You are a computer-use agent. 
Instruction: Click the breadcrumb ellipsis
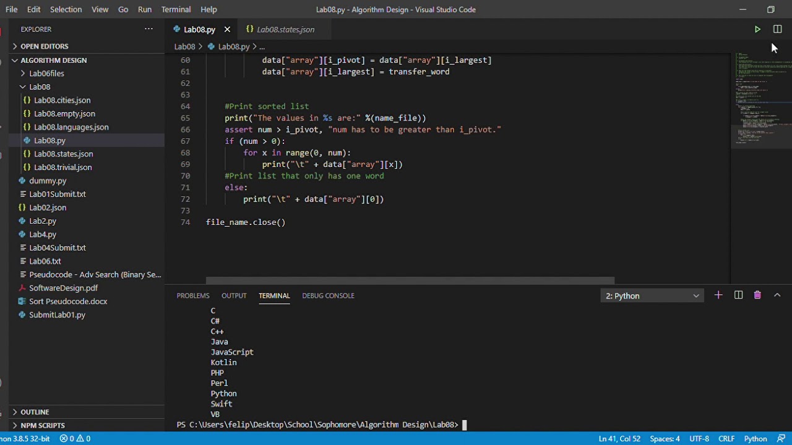(262, 46)
